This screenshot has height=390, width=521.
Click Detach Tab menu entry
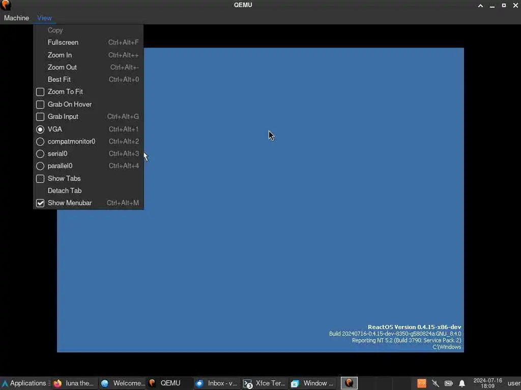[89, 191]
